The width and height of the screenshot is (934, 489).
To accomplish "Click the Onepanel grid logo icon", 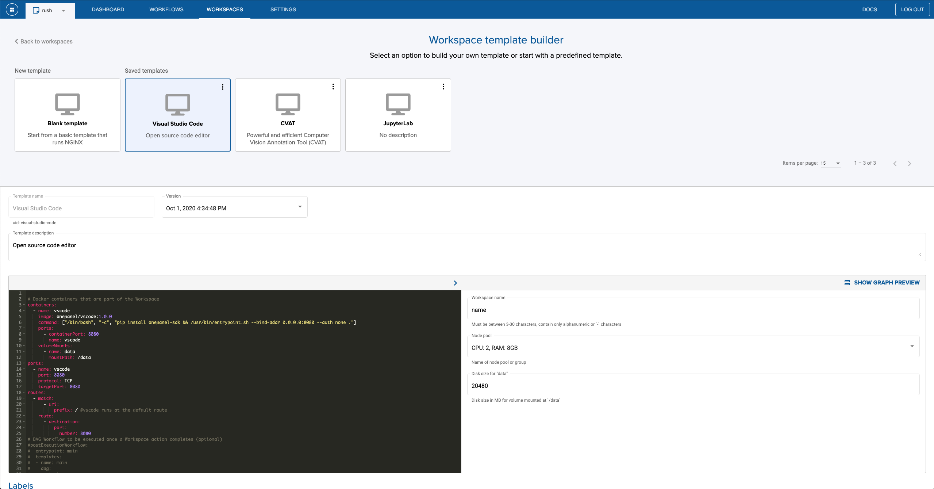I will click(12, 9).
